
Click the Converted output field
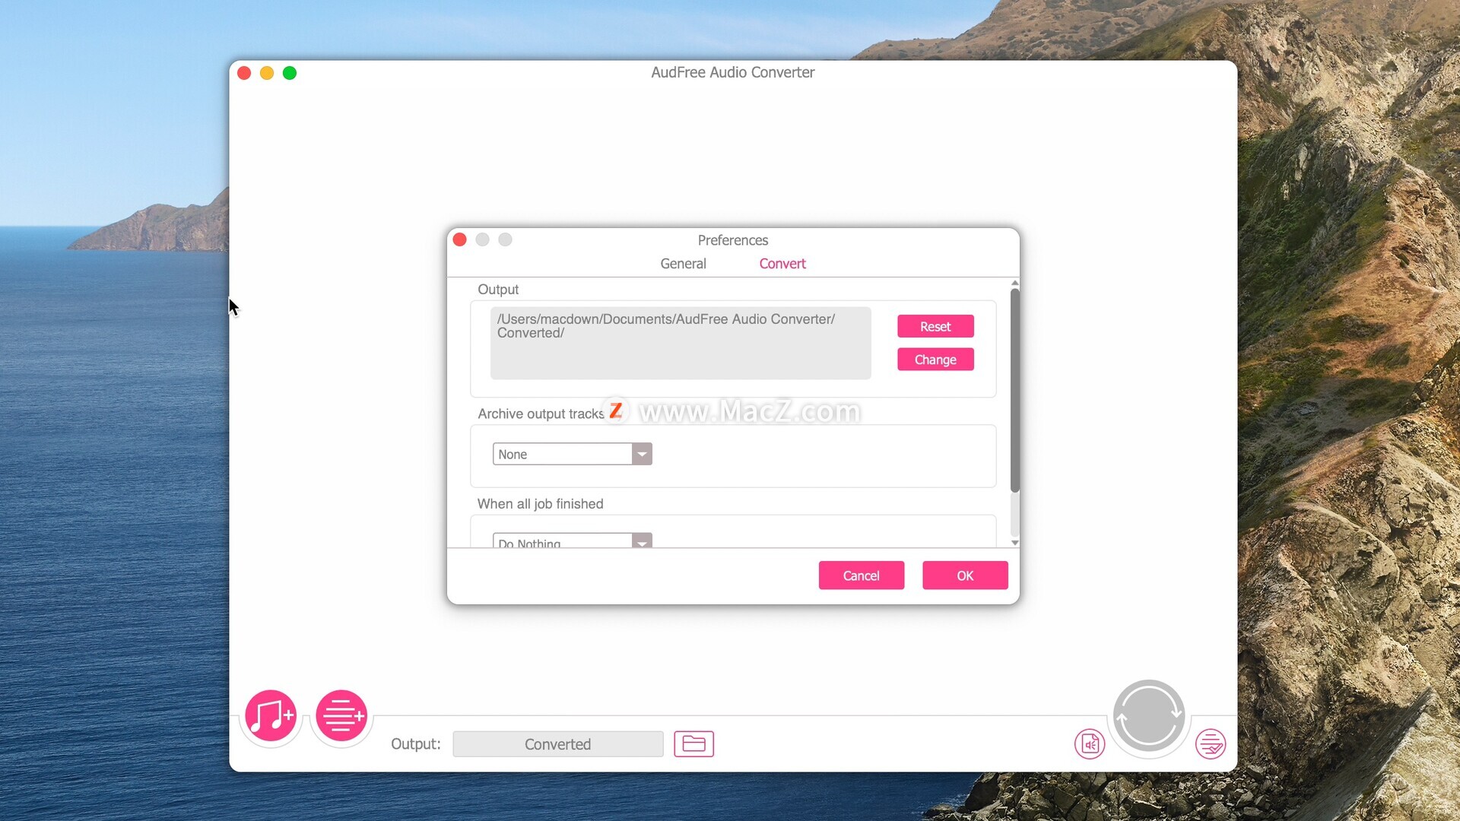(x=557, y=744)
